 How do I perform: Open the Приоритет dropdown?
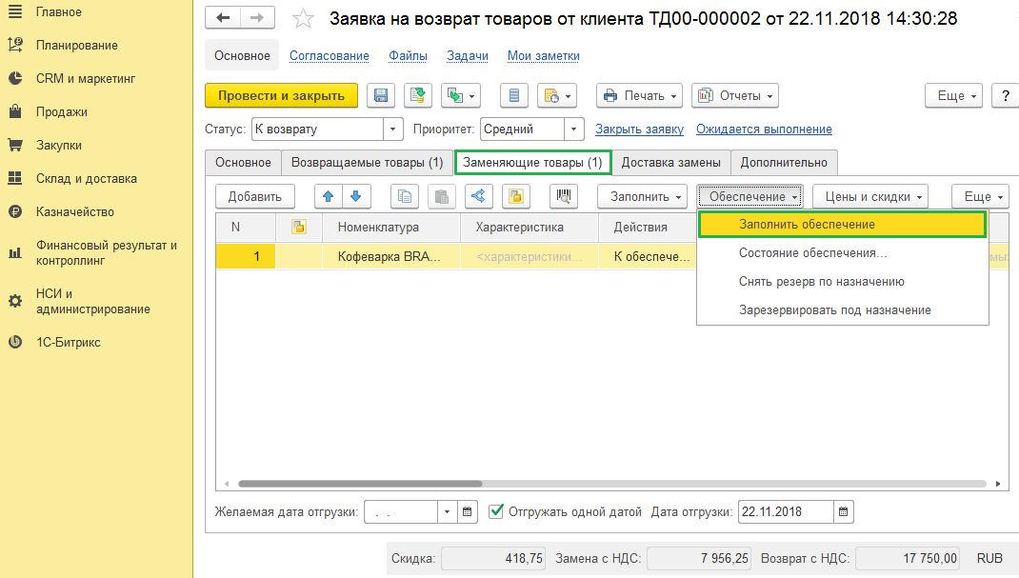[573, 130]
